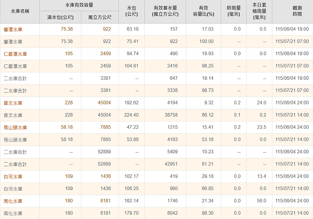Click the 時雨量(毫米) column header
The image size is (313, 219).
234,11
